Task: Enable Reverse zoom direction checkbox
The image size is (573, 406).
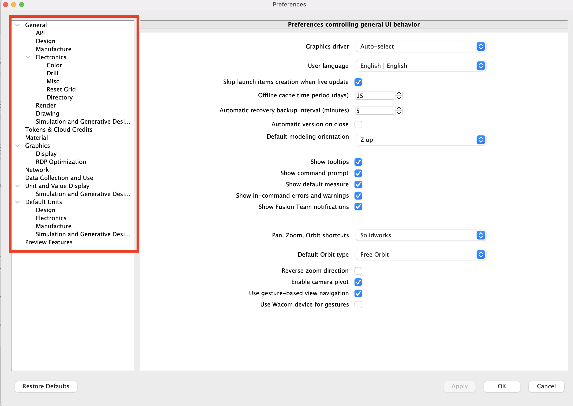Action: coord(358,271)
